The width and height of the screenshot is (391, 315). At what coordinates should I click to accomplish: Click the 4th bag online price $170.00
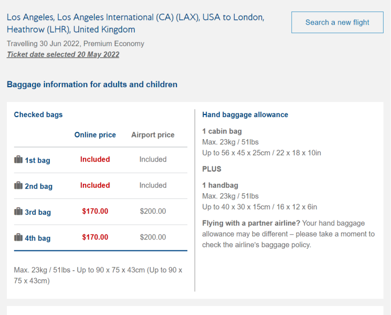95,237
